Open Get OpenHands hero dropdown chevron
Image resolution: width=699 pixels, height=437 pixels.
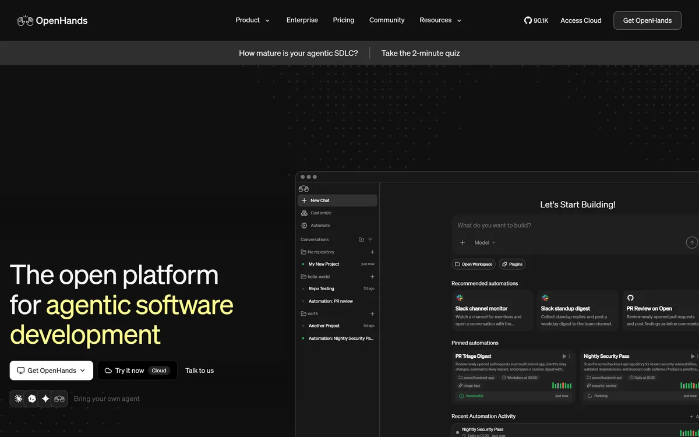point(82,371)
